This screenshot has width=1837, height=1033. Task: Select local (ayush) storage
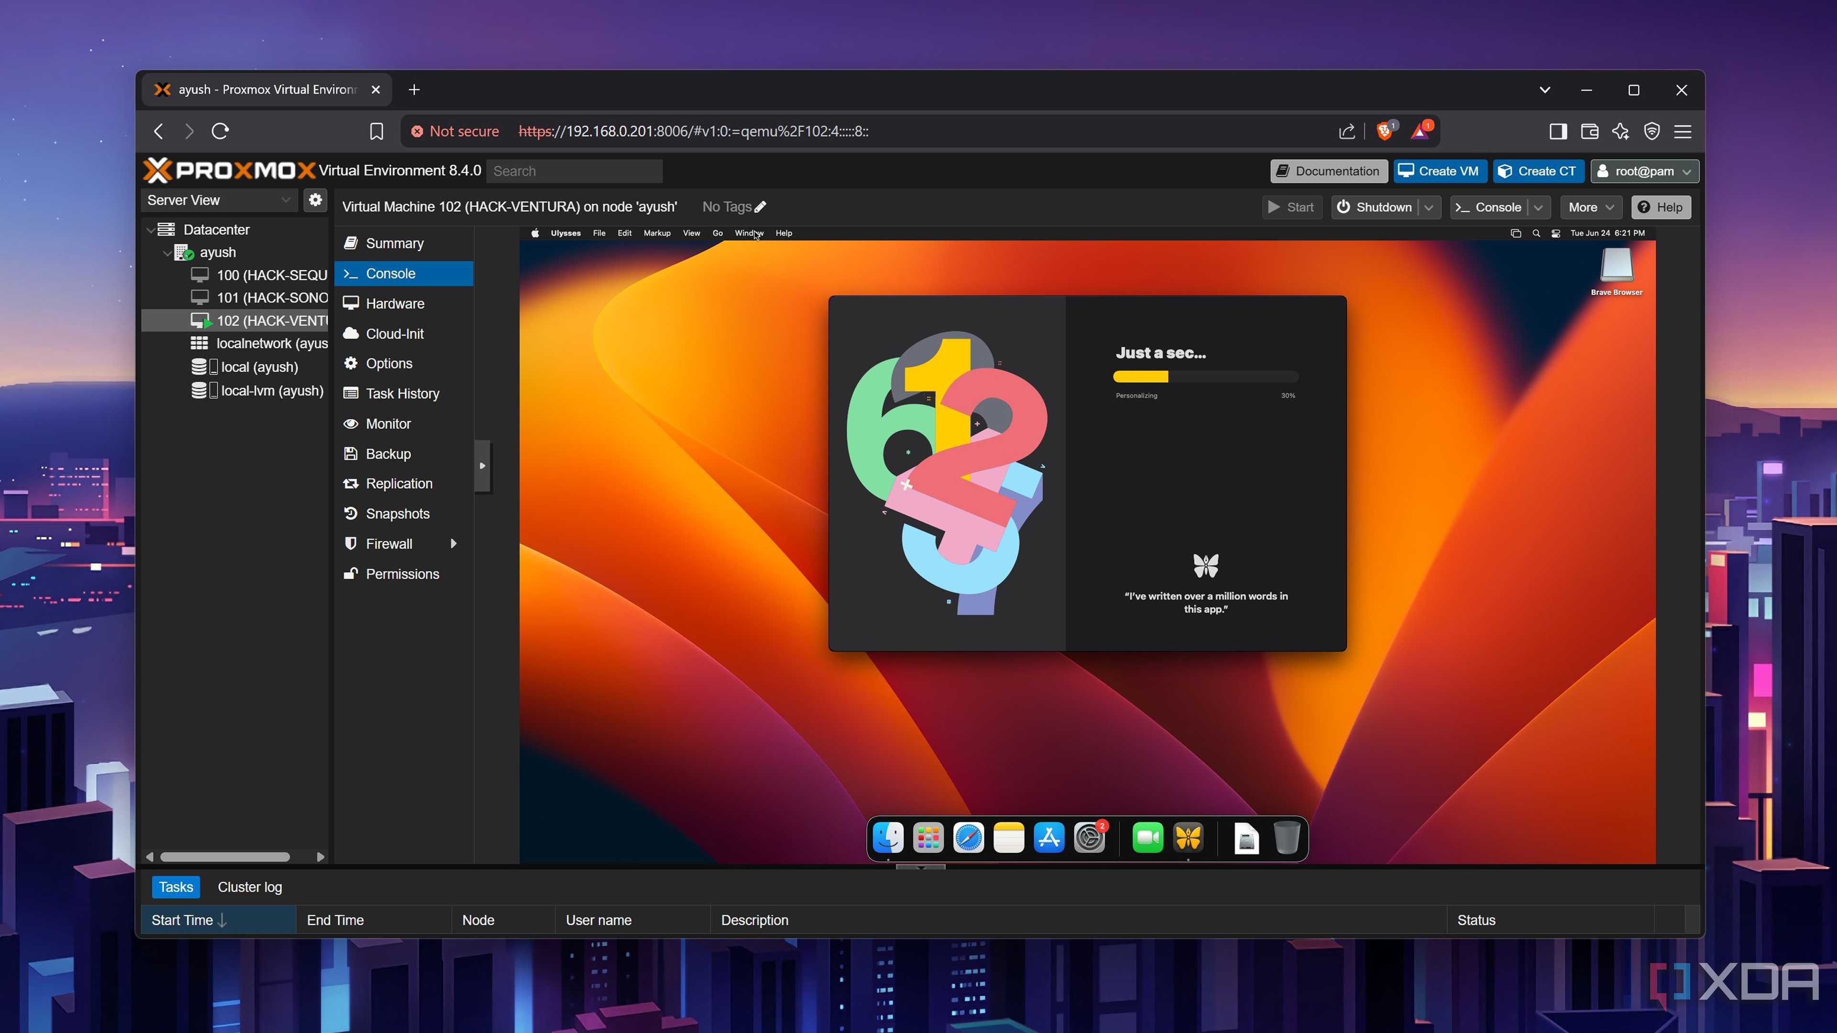[x=245, y=367]
